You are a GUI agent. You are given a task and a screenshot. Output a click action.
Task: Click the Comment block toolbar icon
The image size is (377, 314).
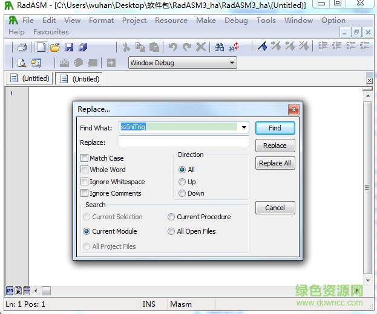click(350, 45)
